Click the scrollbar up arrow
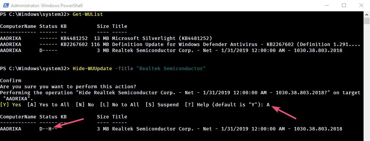Image resolution: width=370 pixels, height=141 pixels. 367,14
